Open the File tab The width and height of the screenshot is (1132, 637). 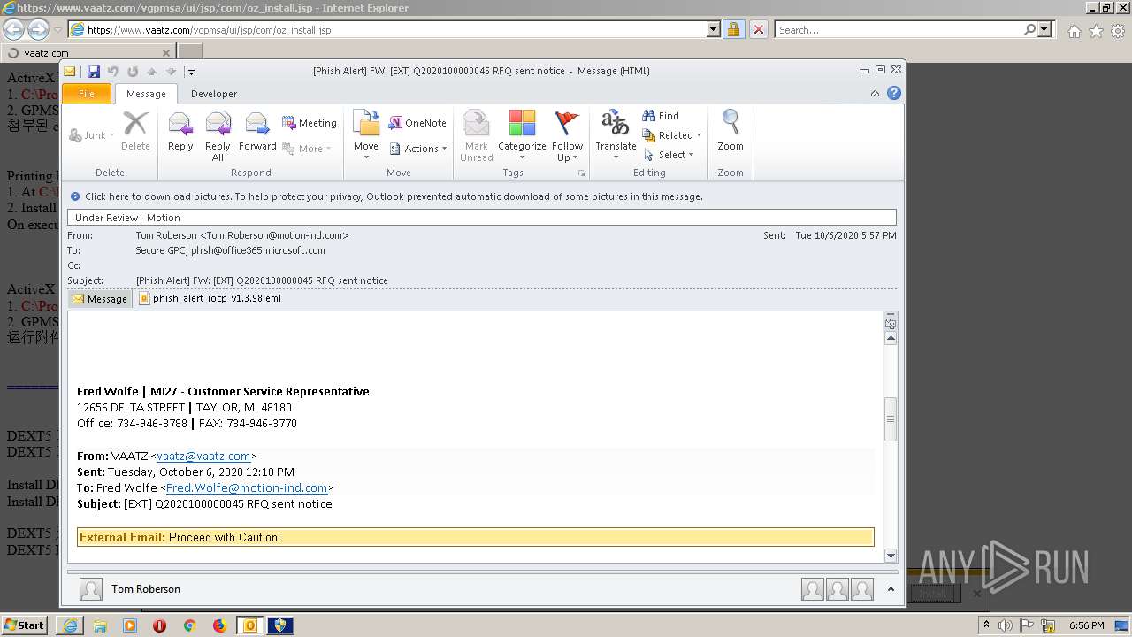(x=87, y=93)
